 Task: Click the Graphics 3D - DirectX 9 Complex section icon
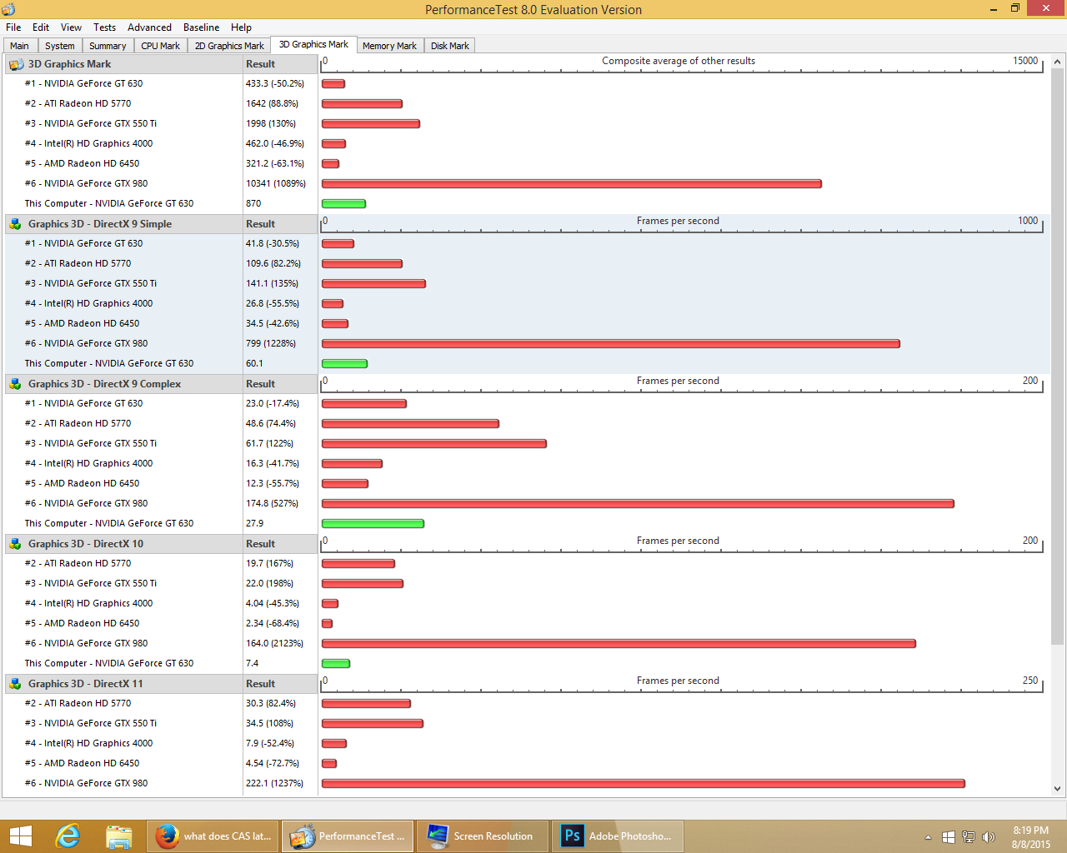pyautogui.click(x=16, y=384)
